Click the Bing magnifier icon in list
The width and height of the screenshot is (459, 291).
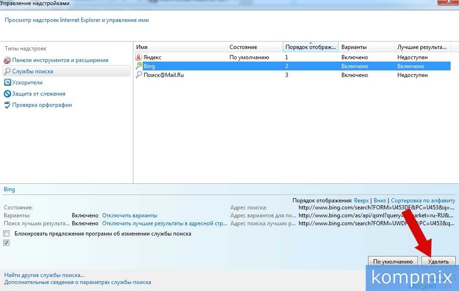(x=139, y=66)
